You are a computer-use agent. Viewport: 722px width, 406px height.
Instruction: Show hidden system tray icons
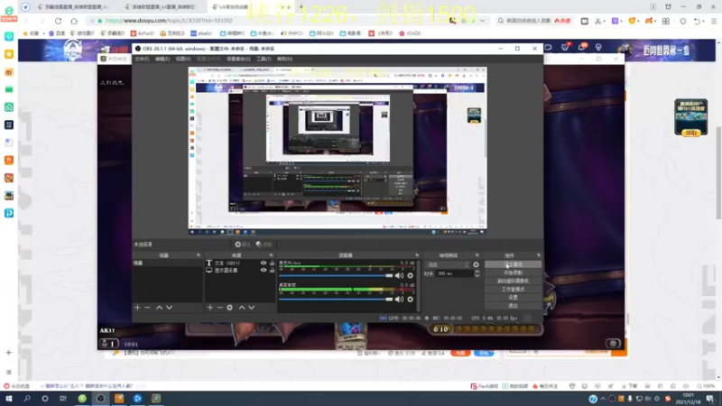click(603, 399)
